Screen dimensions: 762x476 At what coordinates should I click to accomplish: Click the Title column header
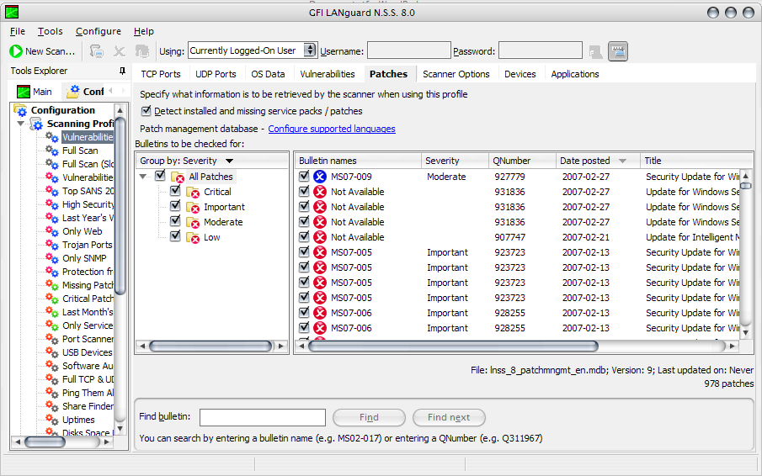tap(696, 161)
